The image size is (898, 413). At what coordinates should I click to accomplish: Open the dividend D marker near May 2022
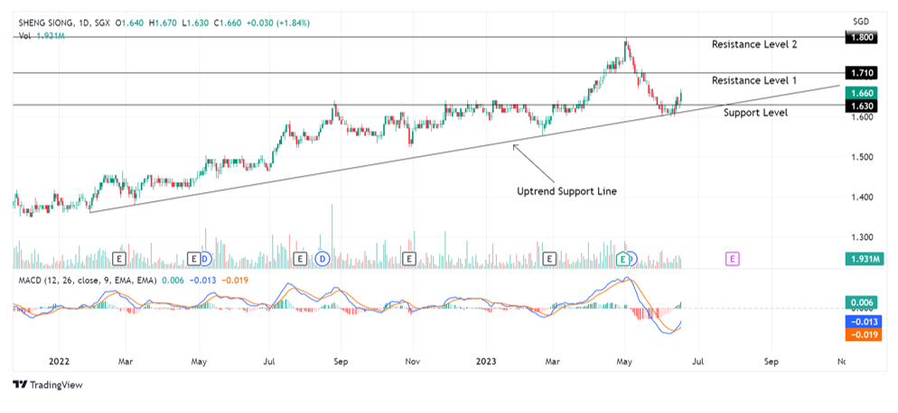206,259
